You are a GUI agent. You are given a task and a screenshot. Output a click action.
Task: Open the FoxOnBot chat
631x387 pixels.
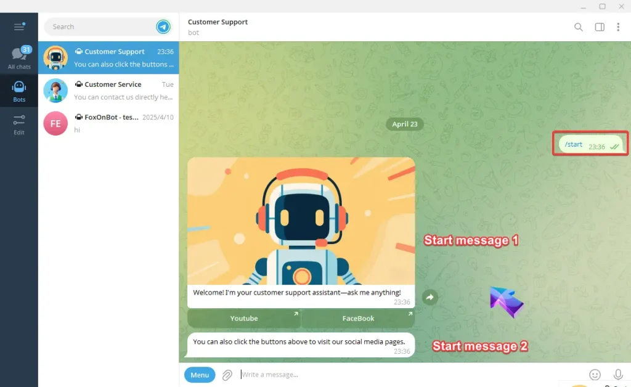(x=108, y=123)
